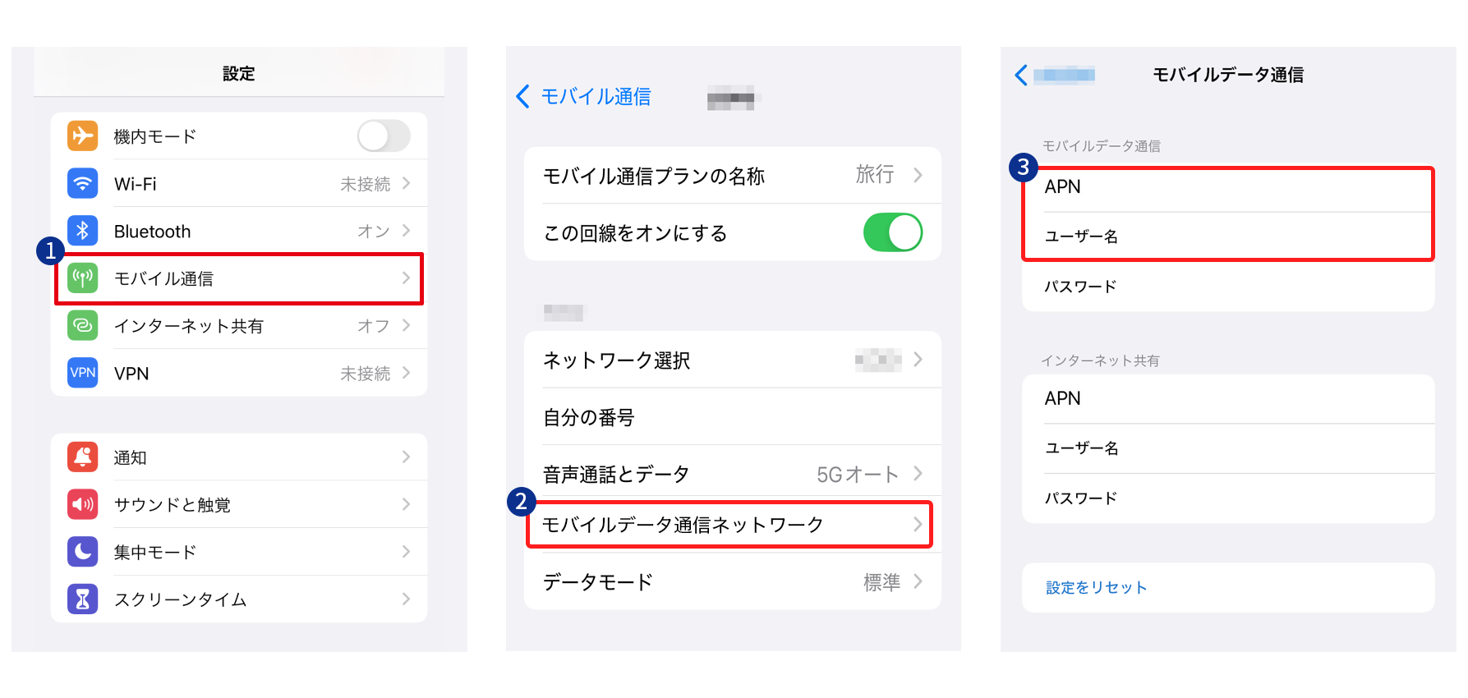Toggle the 機内モード switch
The image size is (1468, 698).
tap(384, 135)
